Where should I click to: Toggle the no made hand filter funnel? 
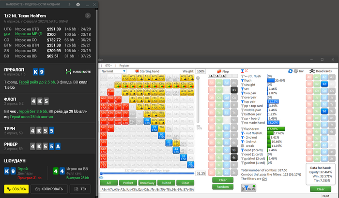242,123
